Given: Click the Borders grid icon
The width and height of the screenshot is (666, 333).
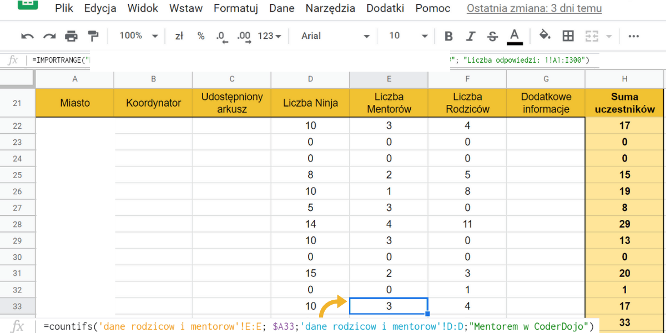Looking at the screenshot, I should point(568,36).
